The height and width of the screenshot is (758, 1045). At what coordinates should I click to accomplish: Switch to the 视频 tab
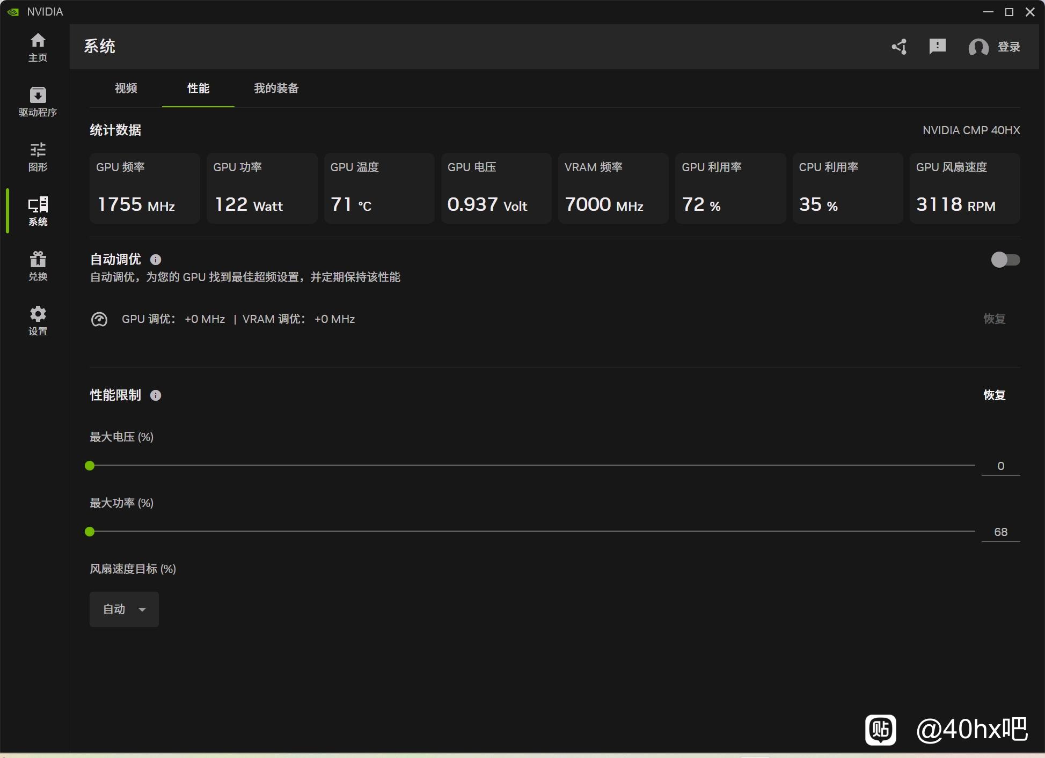point(126,89)
